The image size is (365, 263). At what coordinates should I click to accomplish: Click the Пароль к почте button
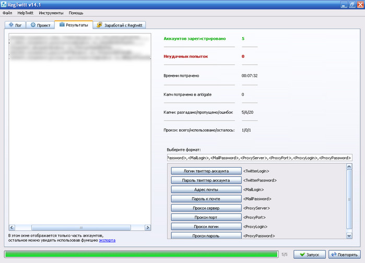pyautogui.click(x=206, y=199)
